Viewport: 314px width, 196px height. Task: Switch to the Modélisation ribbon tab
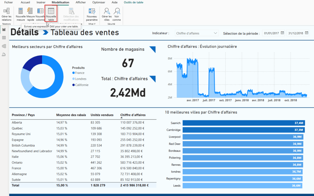point(60,2)
